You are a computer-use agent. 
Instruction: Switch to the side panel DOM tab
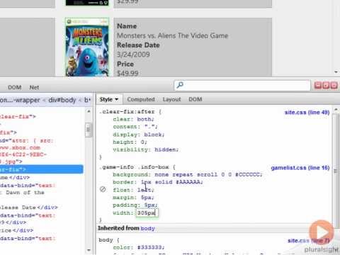pyautogui.click(x=195, y=99)
